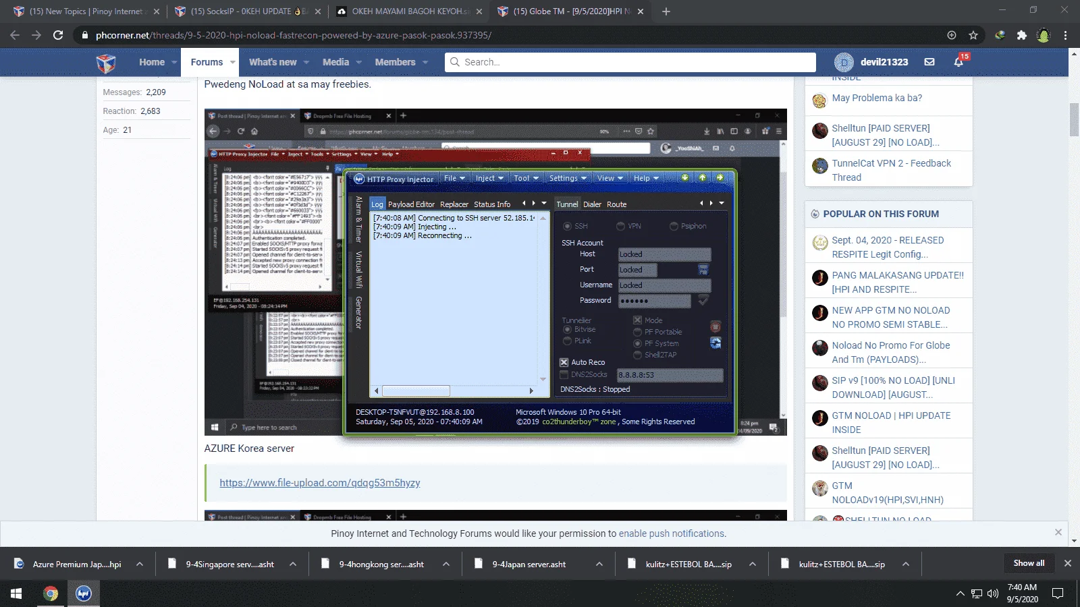This screenshot has height=607, width=1080.
Task: Toggle the DNS2Socks checkbox
Action: (x=564, y=374)
